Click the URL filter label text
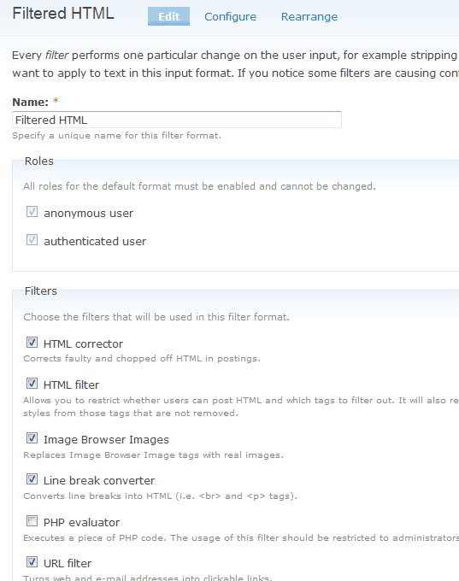Screen dimensions: 459x581 [68, 564]
